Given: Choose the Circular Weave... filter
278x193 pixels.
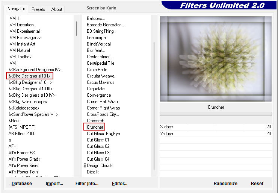Looking at the screenshot, I should click(102, 76).
